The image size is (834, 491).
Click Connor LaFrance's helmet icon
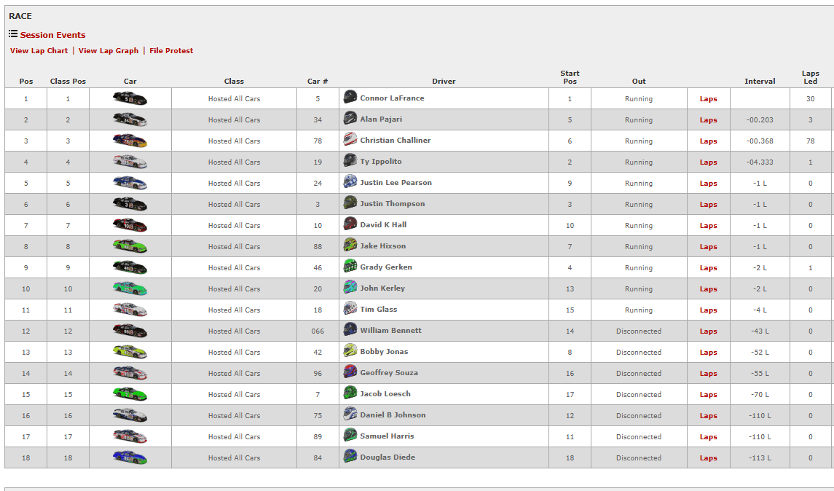point(350,98)
